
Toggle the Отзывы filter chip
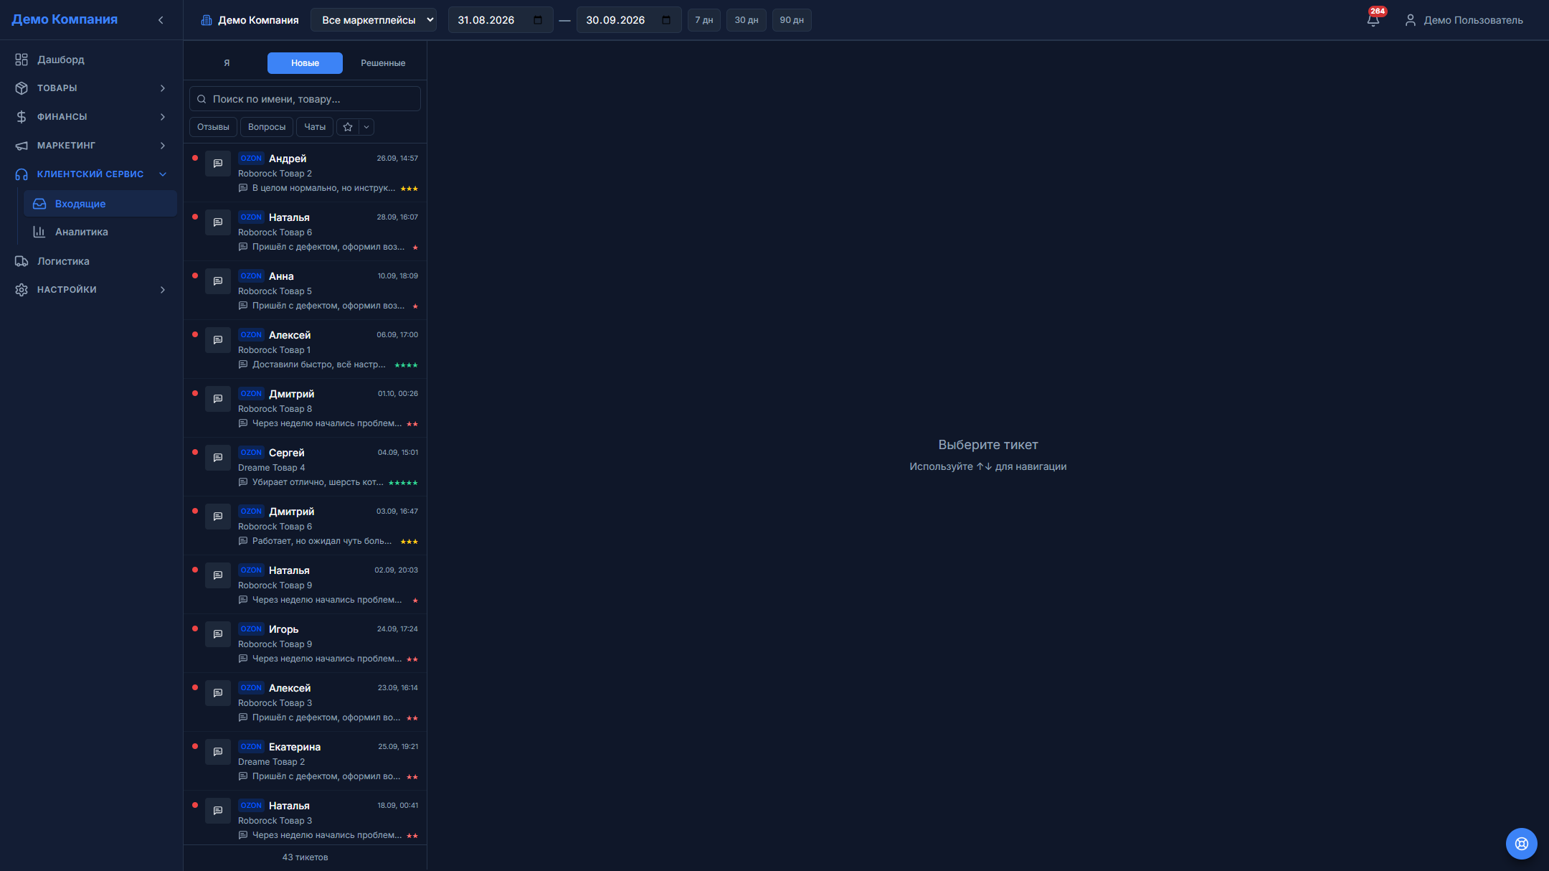pyautogui.click(x=213, y=127)
